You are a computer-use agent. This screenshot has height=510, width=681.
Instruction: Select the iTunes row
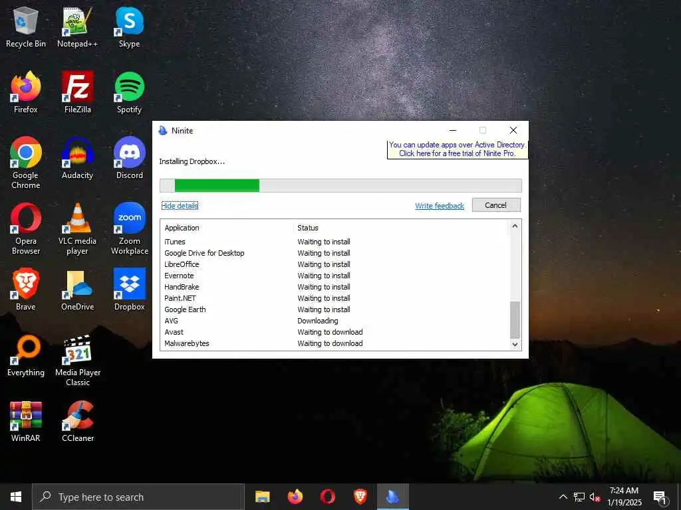pos(335,242)
